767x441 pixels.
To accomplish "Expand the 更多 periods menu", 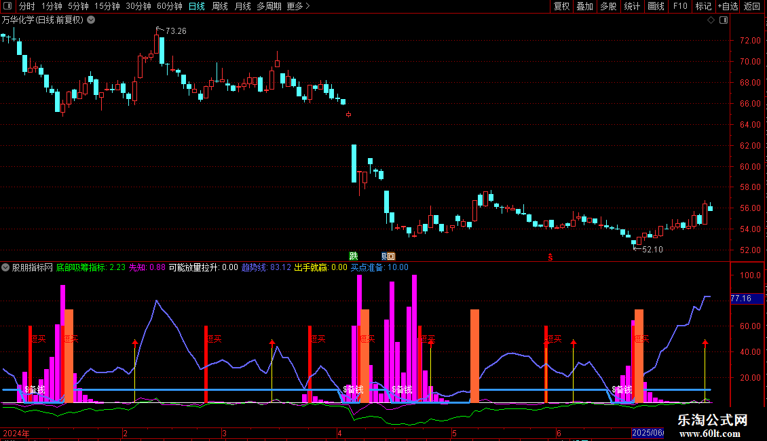I will point(298,6).
